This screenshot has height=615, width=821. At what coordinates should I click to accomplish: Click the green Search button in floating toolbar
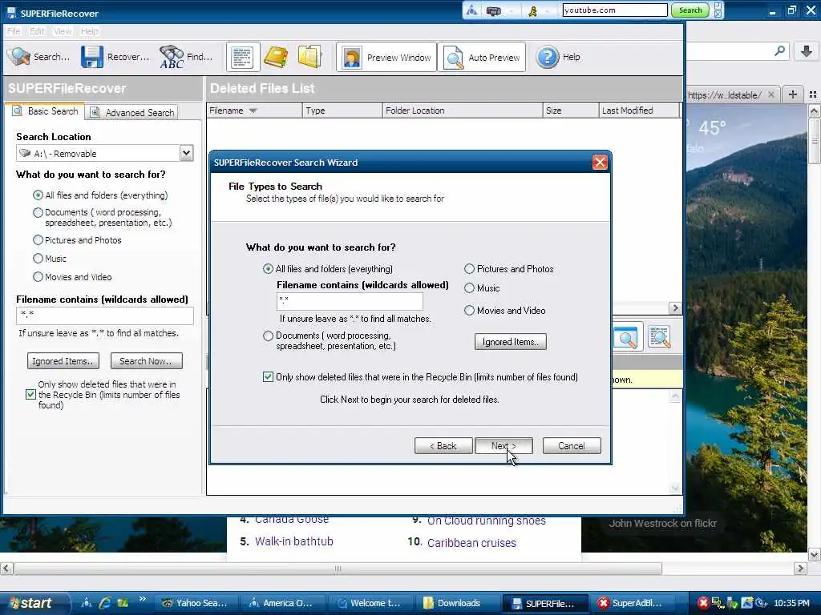690,10
